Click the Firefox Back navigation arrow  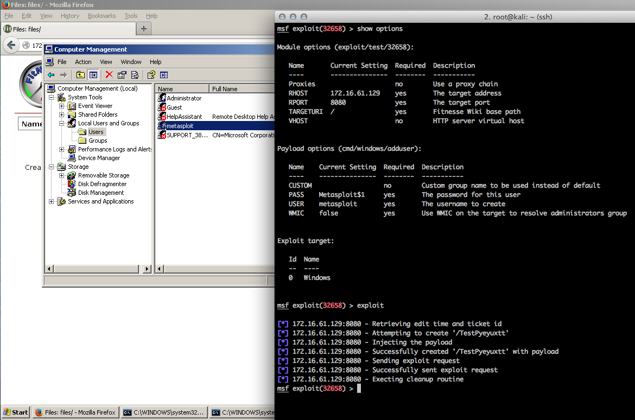[x=11, y=45]
